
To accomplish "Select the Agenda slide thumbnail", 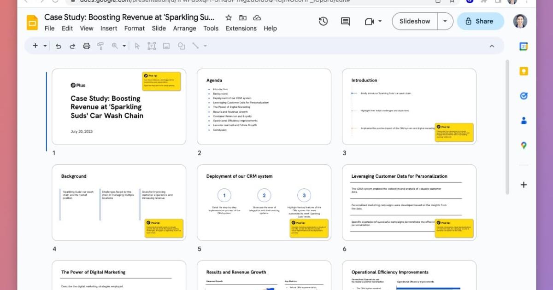I will [x=264, y=106].
